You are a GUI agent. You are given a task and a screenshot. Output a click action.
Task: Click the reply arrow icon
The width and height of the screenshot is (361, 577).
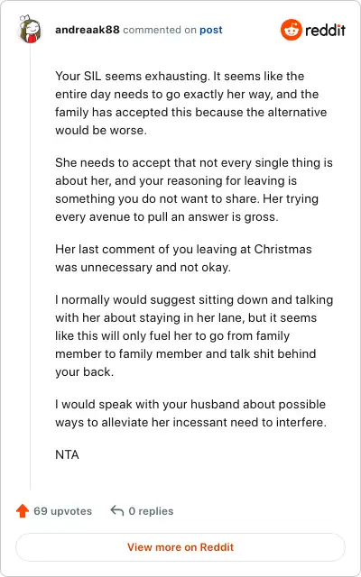[x=117, y=511]
